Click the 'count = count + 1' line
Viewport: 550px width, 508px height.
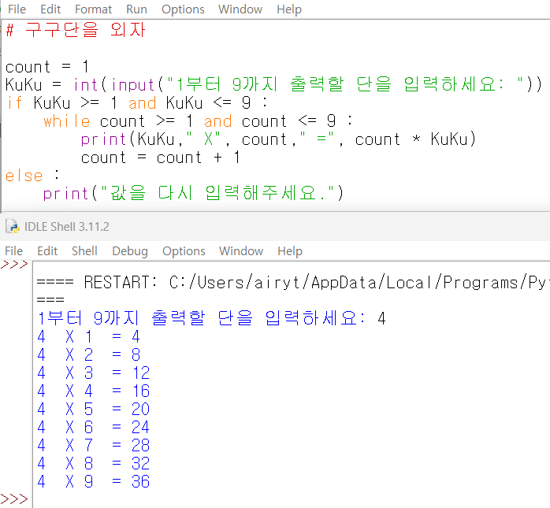[160, 158]
